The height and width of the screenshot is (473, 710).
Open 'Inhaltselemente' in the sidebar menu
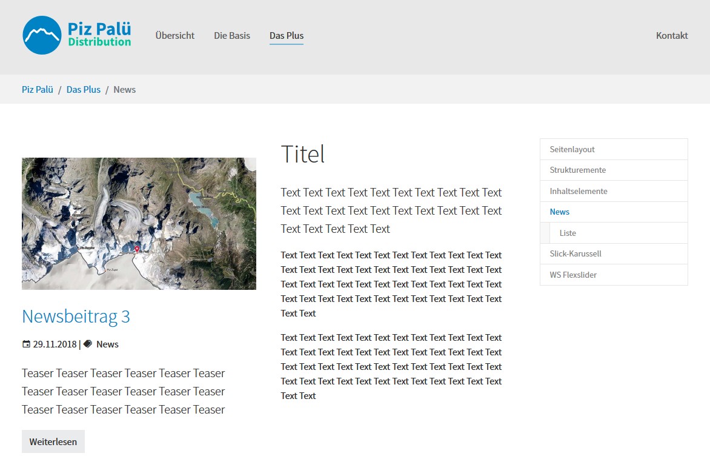578,190
